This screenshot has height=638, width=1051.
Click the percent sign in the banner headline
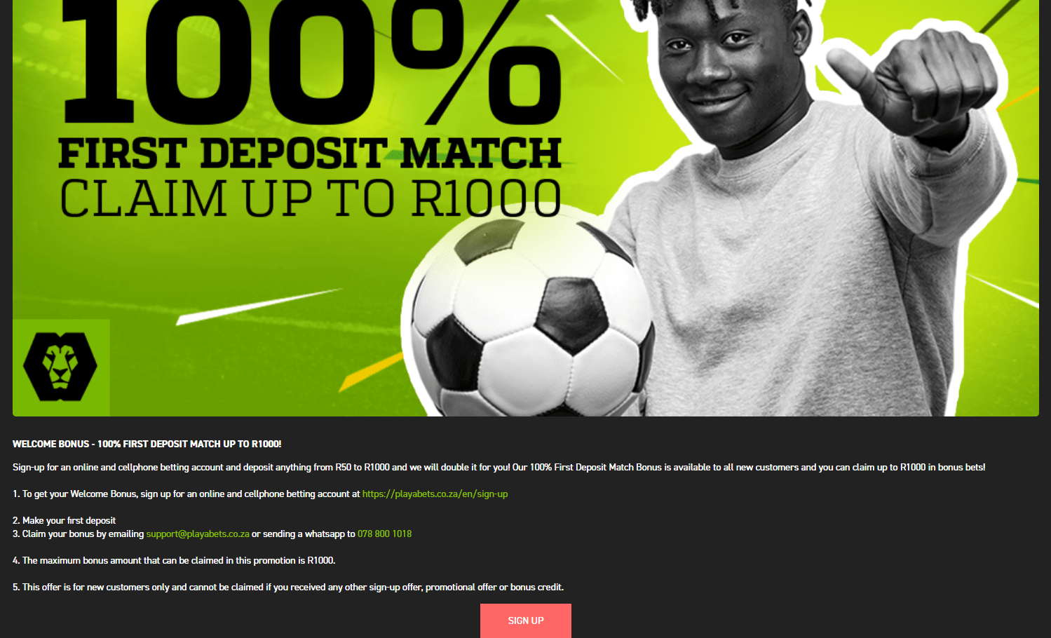click(484, 62)
